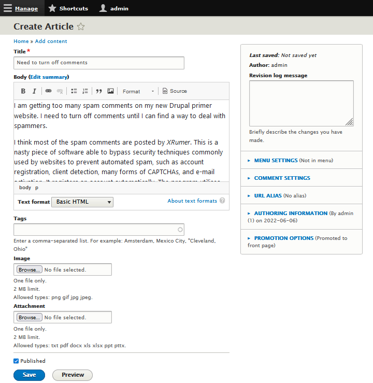Click into the Tags input field

96,230
